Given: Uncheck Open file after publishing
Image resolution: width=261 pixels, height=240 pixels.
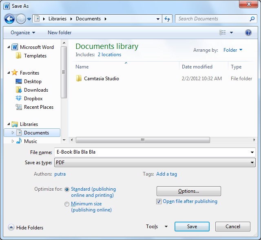Looking at the screenshot, I should [159, 201].
